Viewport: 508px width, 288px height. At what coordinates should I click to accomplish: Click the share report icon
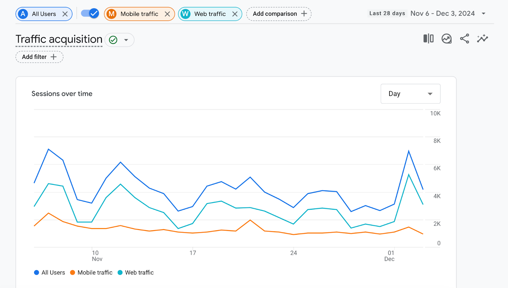[464, 38]
